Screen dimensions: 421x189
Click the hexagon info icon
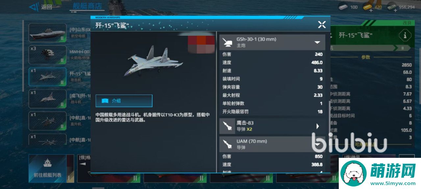405,35
